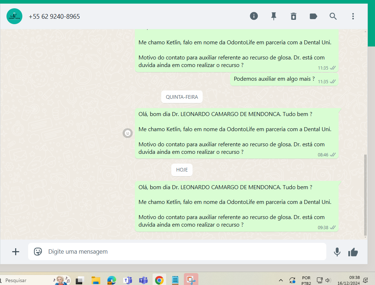This screenshot has height=285, width=375.
Task: Click the HOJE date label
Action: (x=182, y=170)
